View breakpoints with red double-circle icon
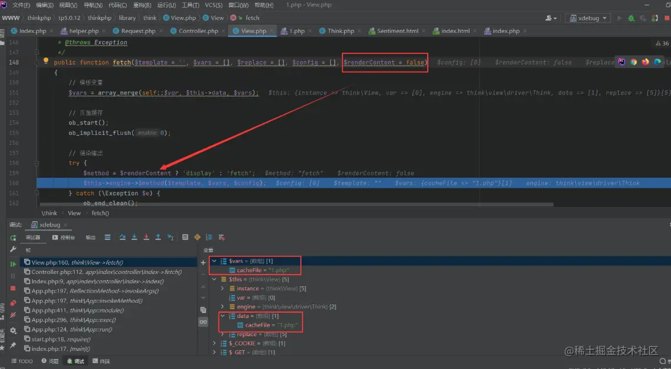Viewport: 671px width, 369px height. point(14,303)
